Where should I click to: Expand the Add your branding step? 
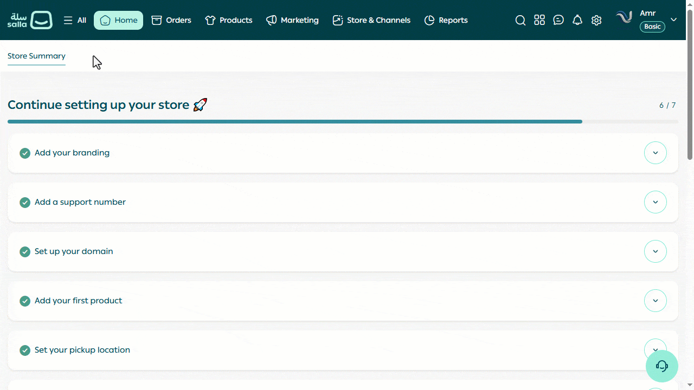(656, 153)
